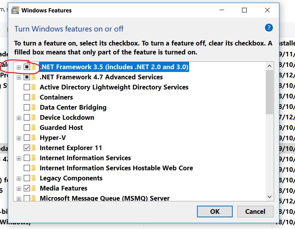Click the Windows Features title bar icon
The height and width of the screenshot is (229, 295).
(x=15, y=10)
